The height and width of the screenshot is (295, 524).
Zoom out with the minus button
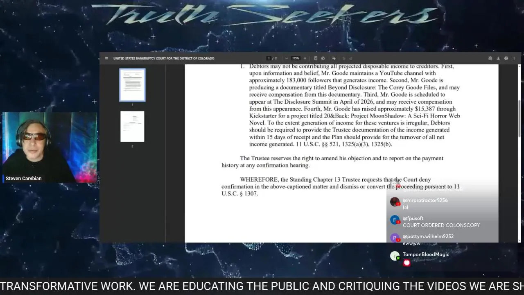[x=286, y=58]
